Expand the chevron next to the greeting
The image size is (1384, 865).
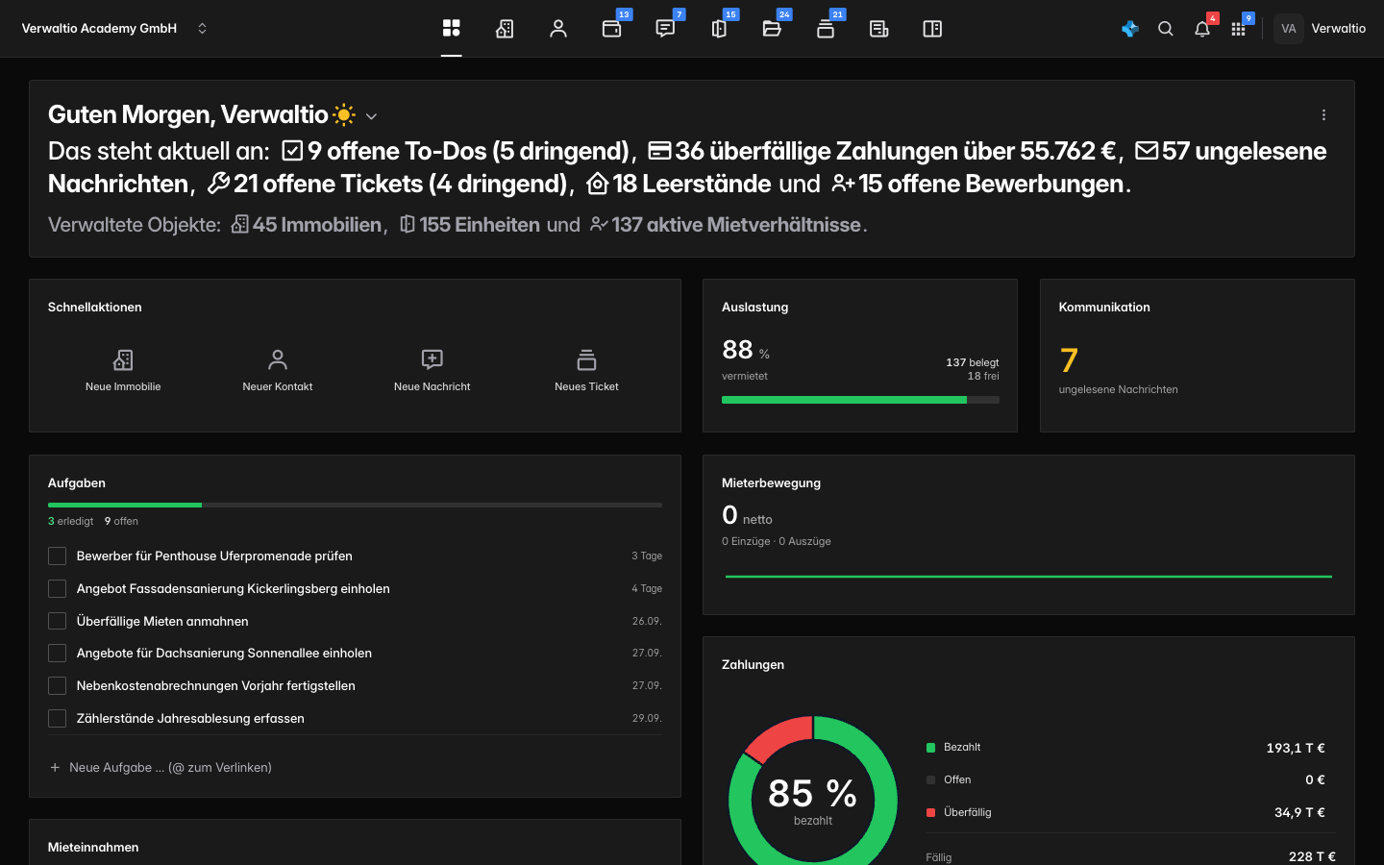[371, 116]
